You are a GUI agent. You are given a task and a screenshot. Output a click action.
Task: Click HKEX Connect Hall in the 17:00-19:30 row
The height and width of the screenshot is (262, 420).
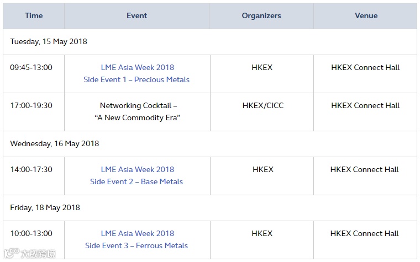(x=365, y=105)
